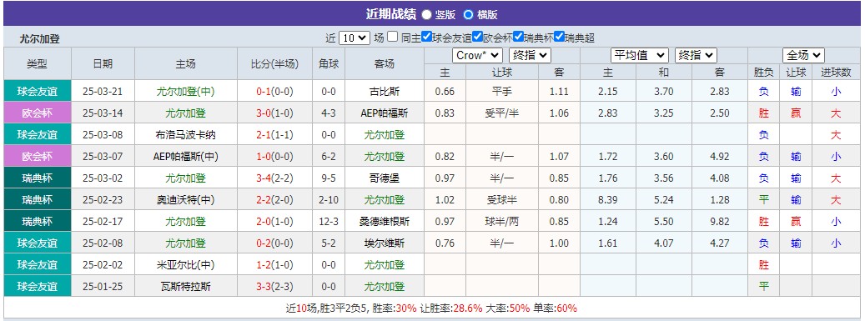Click the 胜负 column header

[763, 73]
